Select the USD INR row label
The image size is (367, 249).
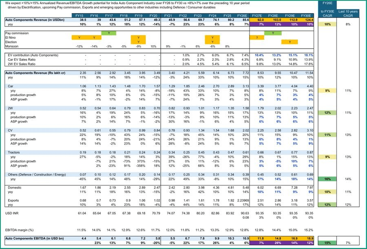pyautogui.click(x=12, y=213)
